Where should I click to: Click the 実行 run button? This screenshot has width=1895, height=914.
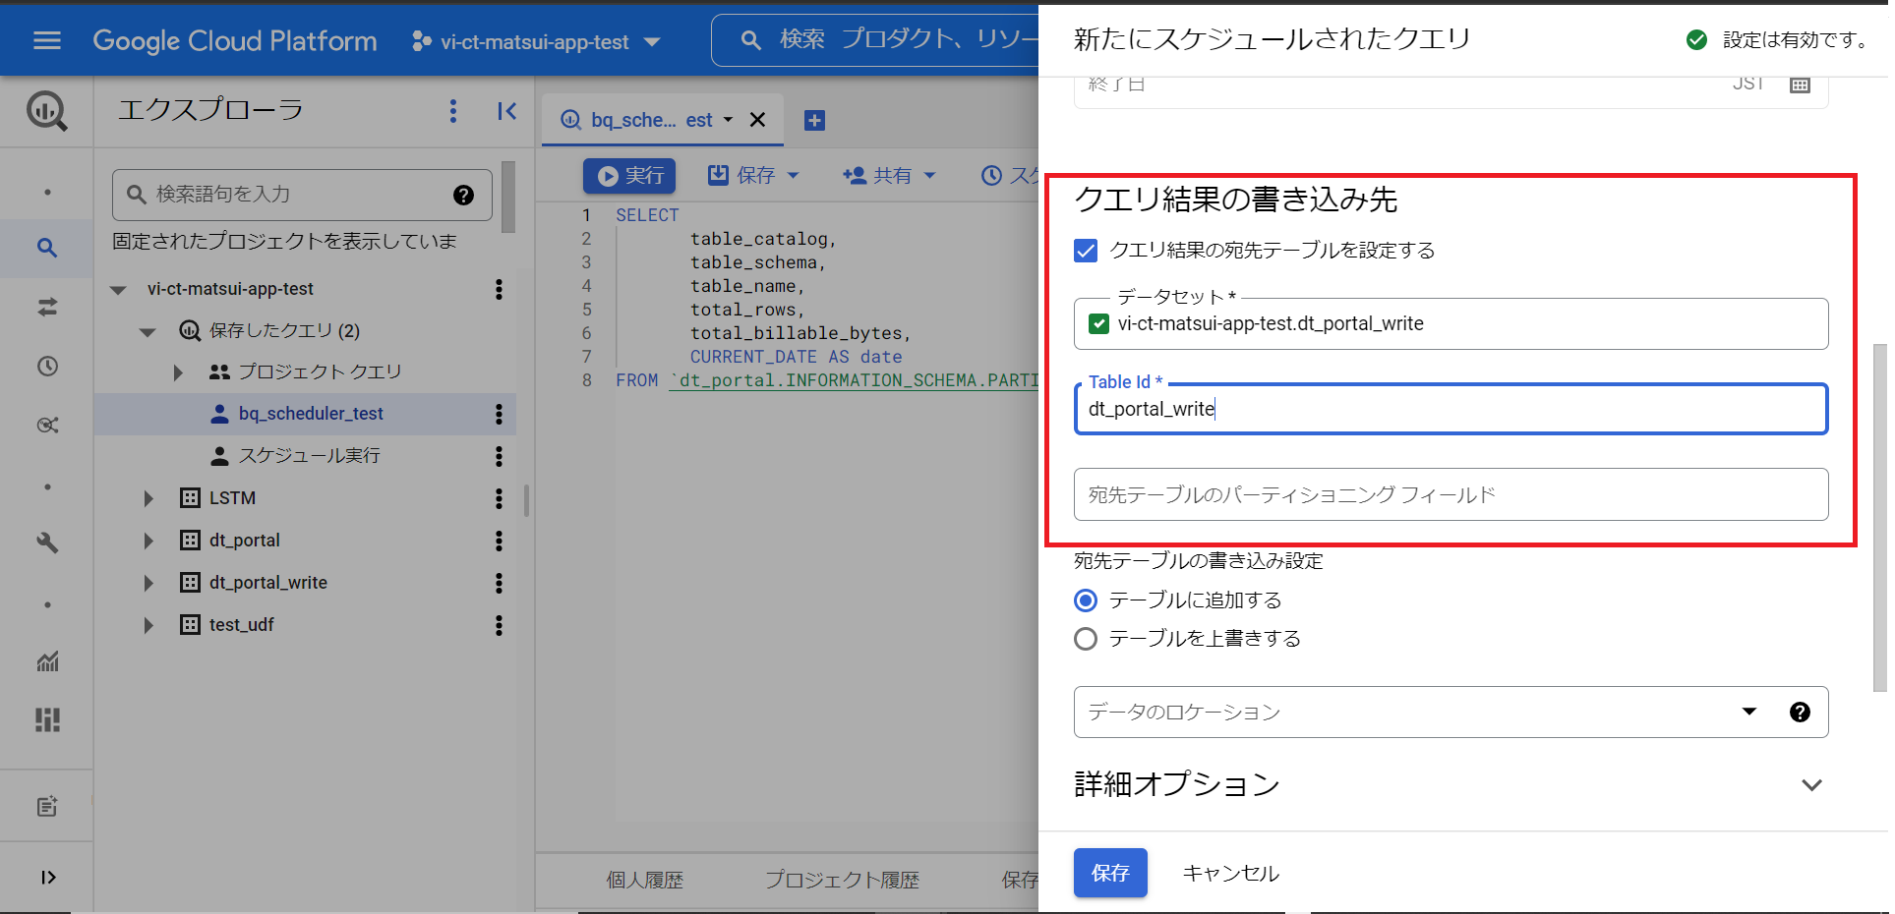point(629,176)
